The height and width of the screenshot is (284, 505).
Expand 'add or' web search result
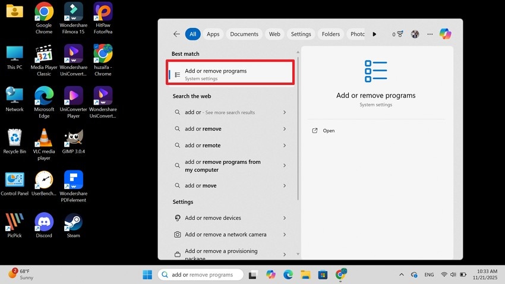pyautogui.click(x=285, y=112)
